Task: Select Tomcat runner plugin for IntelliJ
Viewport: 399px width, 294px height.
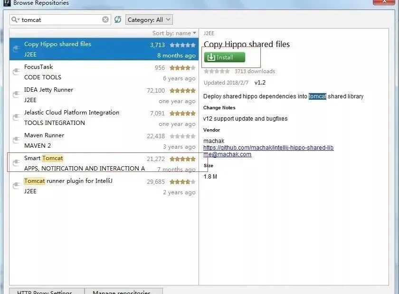Action: point(104,186)
